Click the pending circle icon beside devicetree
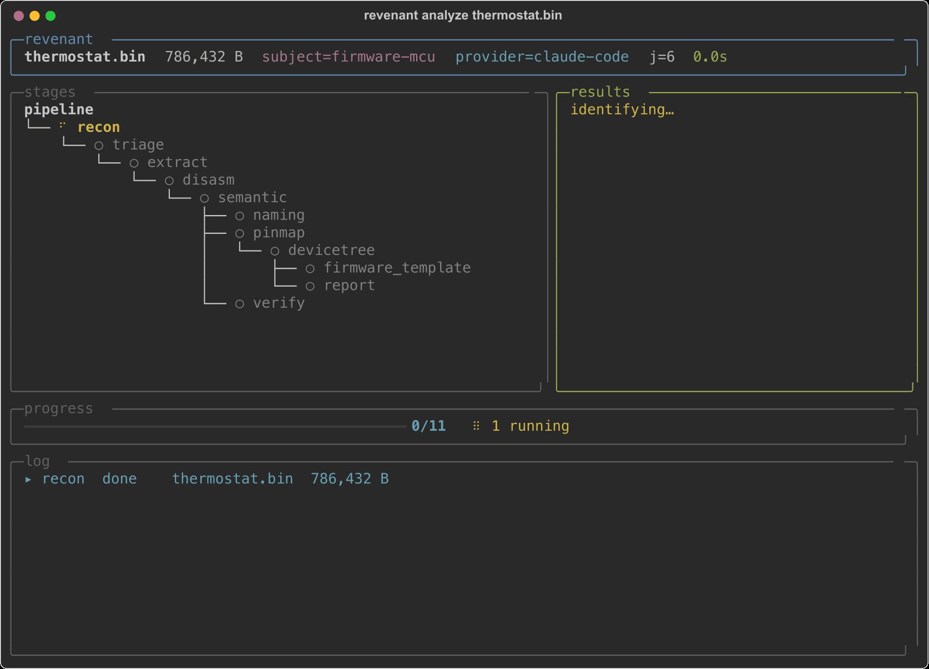 coord(275,252)
